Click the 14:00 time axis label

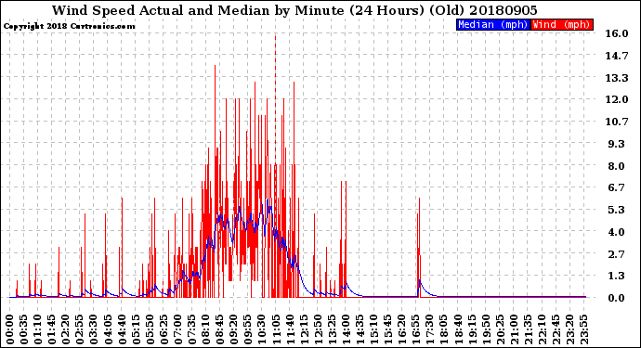point(346,329)
